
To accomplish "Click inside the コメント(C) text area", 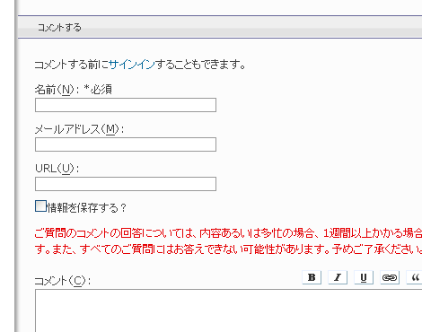I will (x=229, y=310).
